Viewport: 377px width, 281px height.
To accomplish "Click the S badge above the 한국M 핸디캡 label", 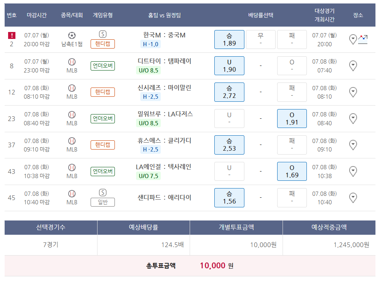I will (103, 34).
